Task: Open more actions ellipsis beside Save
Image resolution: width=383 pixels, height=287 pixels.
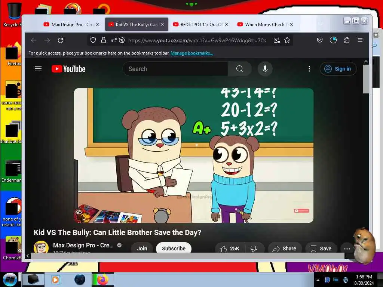Action: [x=347, y=249]
